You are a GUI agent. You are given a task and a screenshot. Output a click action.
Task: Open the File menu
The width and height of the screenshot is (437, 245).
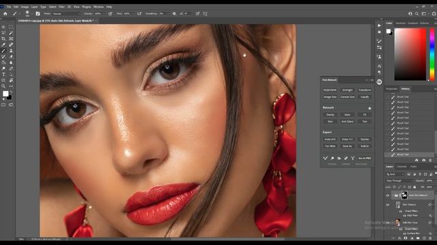coord(9,7)
